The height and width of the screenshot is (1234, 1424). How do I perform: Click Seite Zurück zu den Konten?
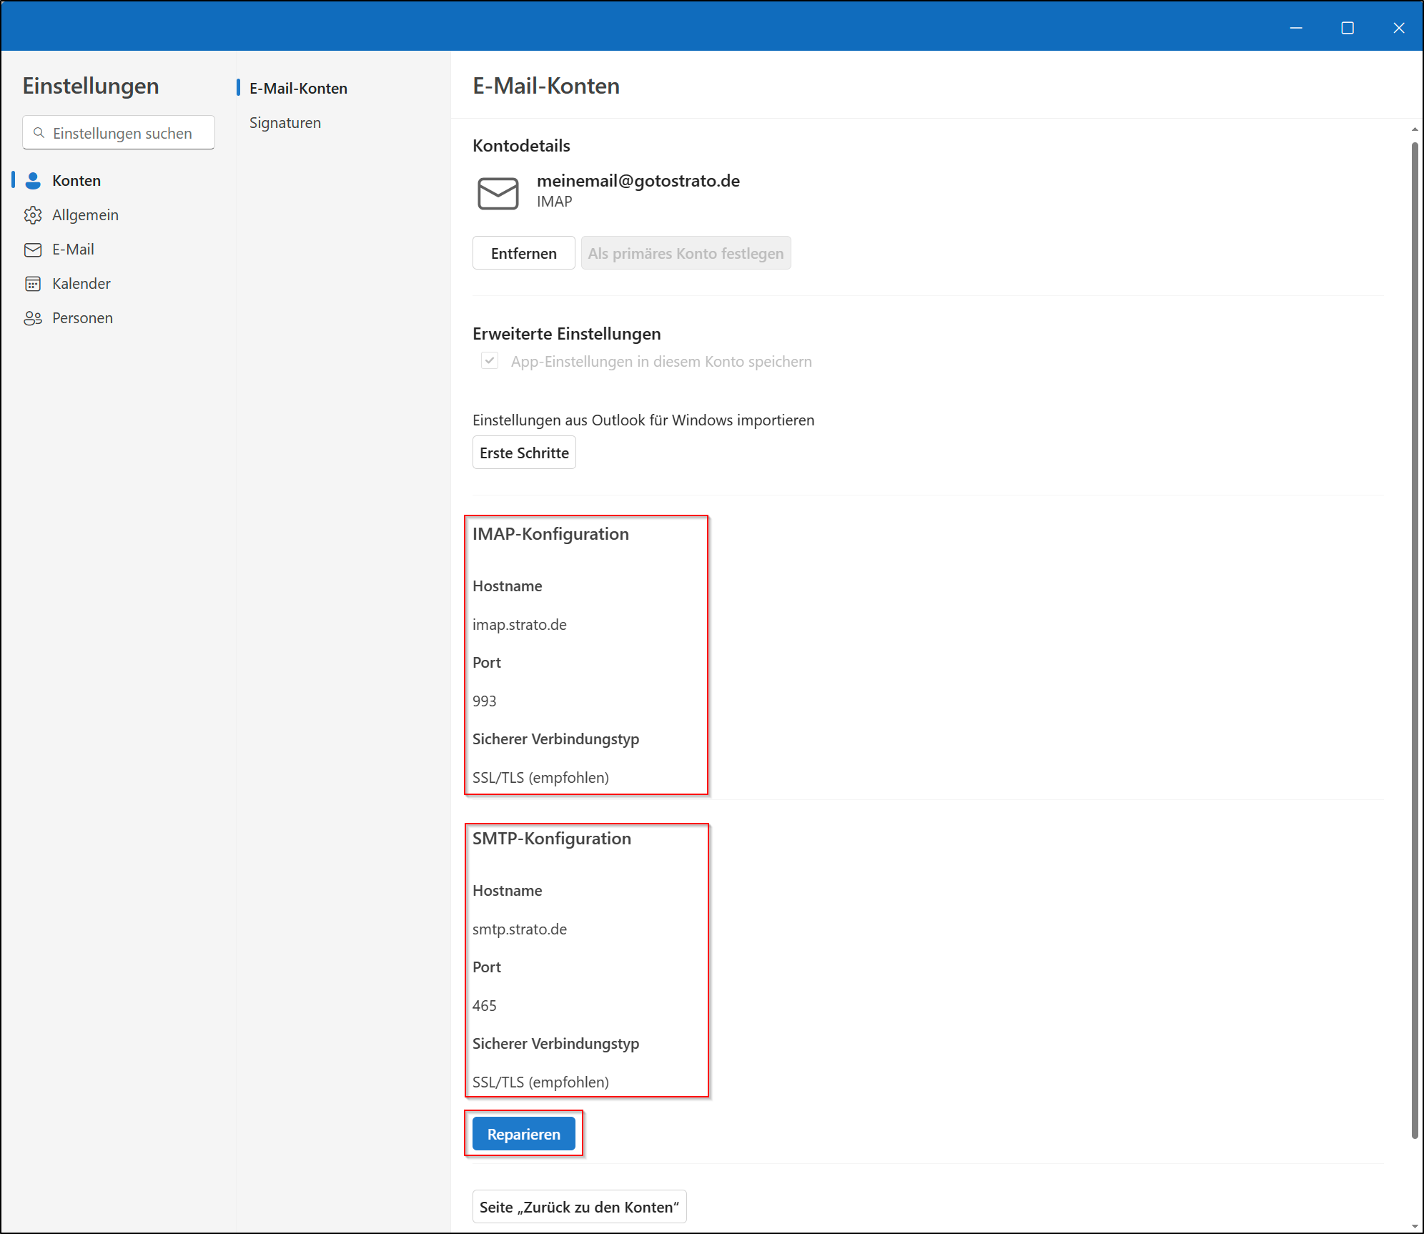[x=579, y=1206]
